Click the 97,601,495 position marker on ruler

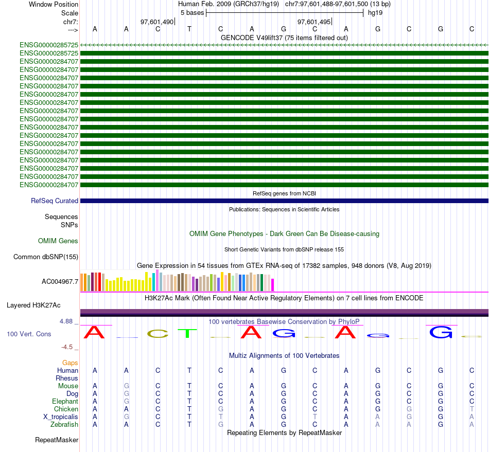(x=315, y=22)
